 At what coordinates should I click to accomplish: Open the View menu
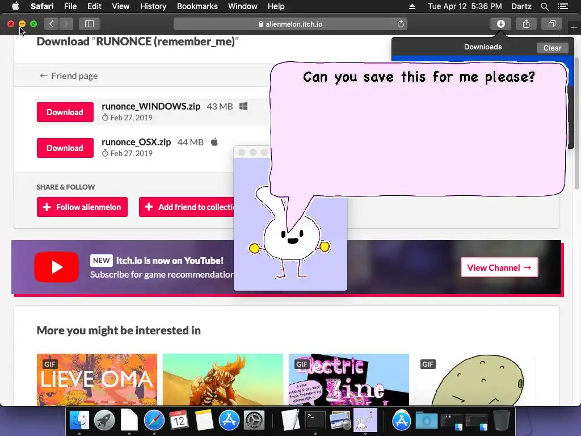pyautogui.click(x=120, y=6)
